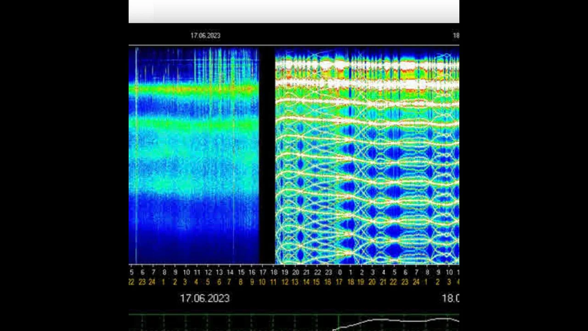The height and width of the screenshot is (331, 588).
Task: Click the small 17.06.2023 date above the spectrogram
Action: (205, 35)
